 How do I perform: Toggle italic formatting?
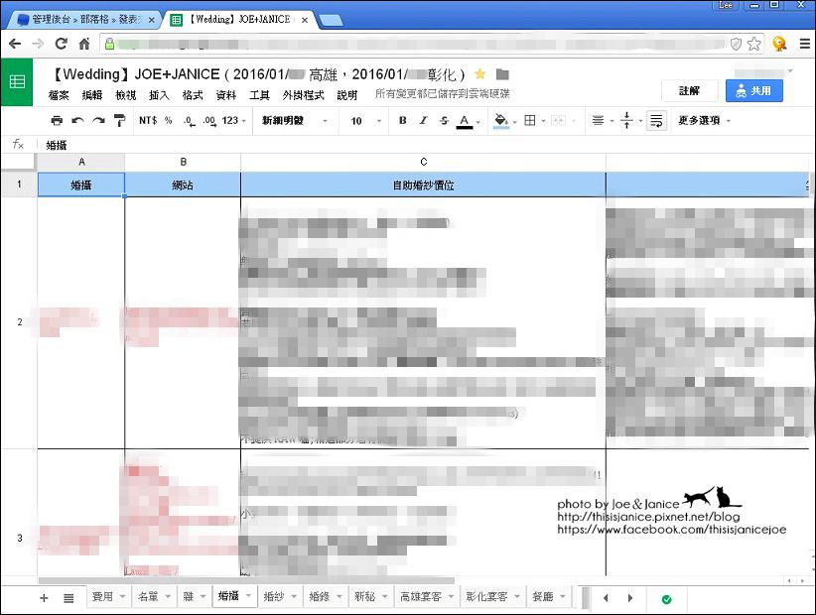point(423,121)
